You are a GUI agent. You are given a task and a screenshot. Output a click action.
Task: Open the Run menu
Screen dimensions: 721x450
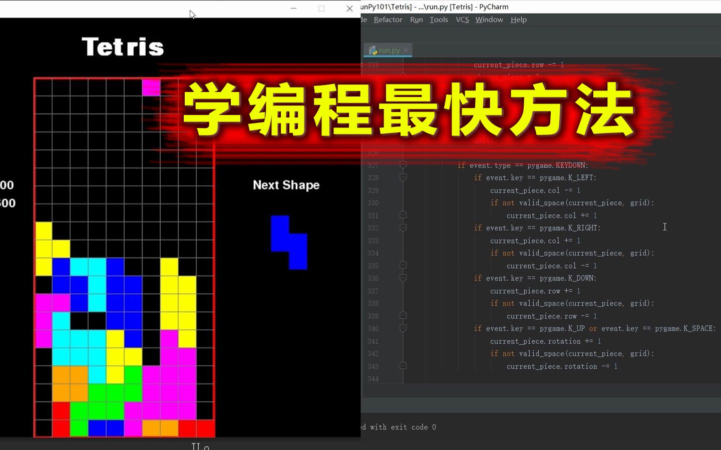(416, 19)
